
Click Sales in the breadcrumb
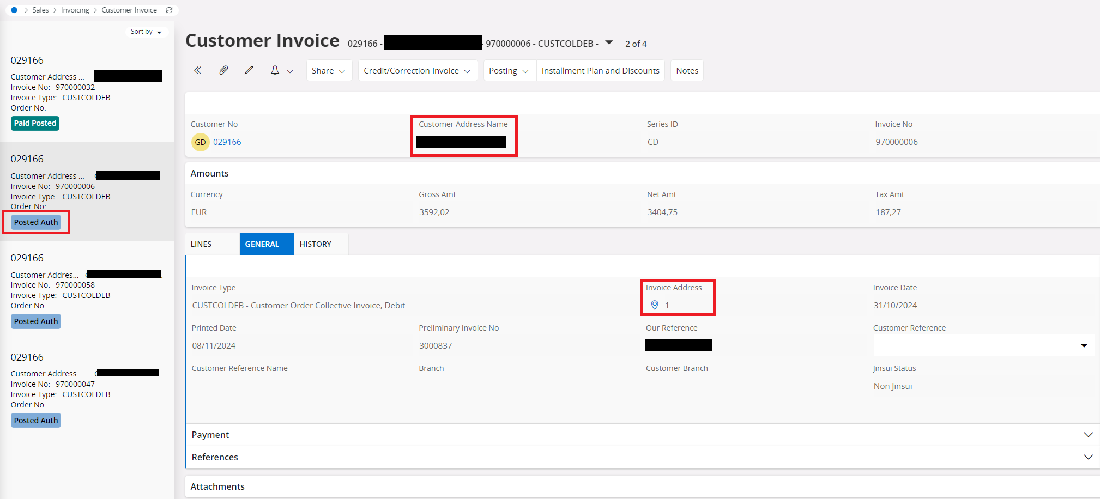(x=40, y=10)
